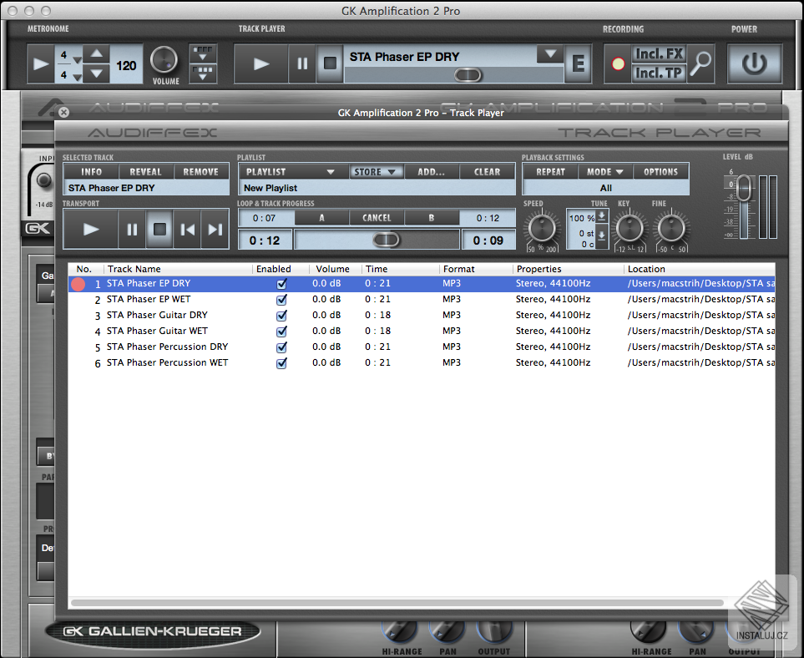Increase metronome tempo with up arrow

[x=96, y=53]
